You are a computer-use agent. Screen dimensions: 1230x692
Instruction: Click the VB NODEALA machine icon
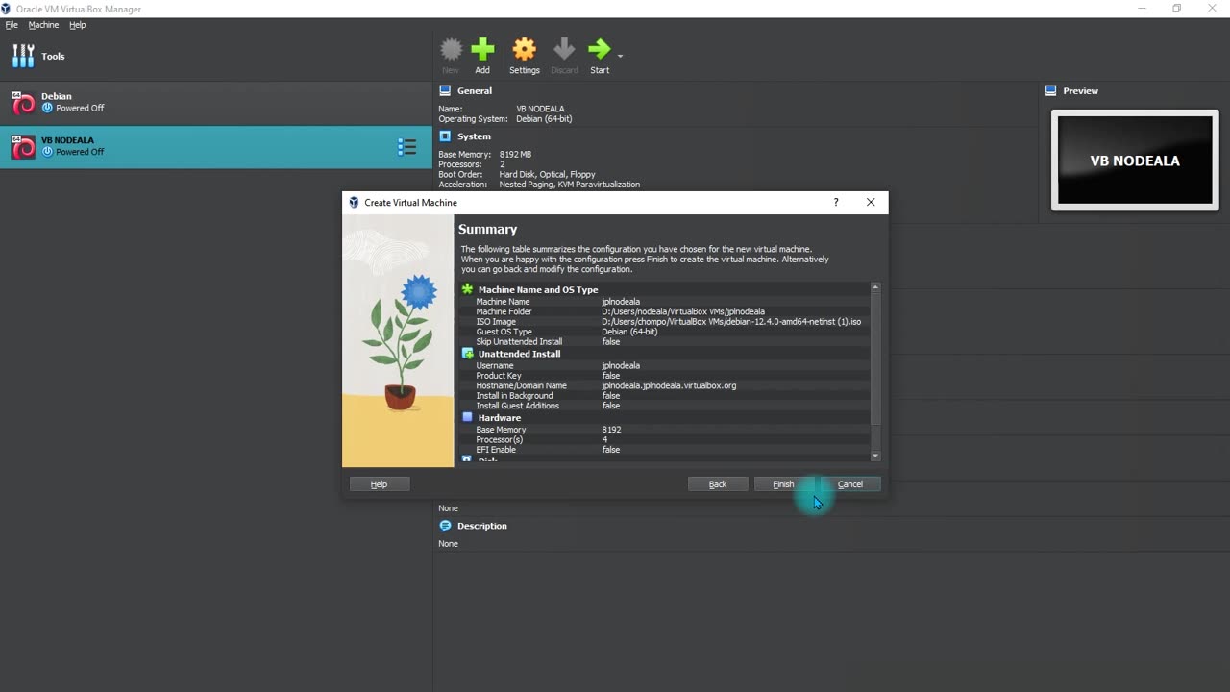(23, 146)
